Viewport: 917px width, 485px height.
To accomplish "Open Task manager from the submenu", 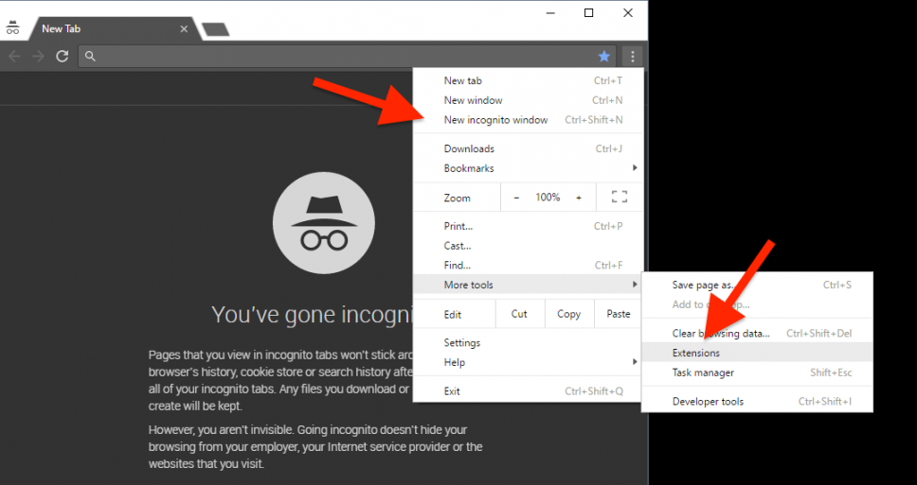I will (x=703, y=372).
